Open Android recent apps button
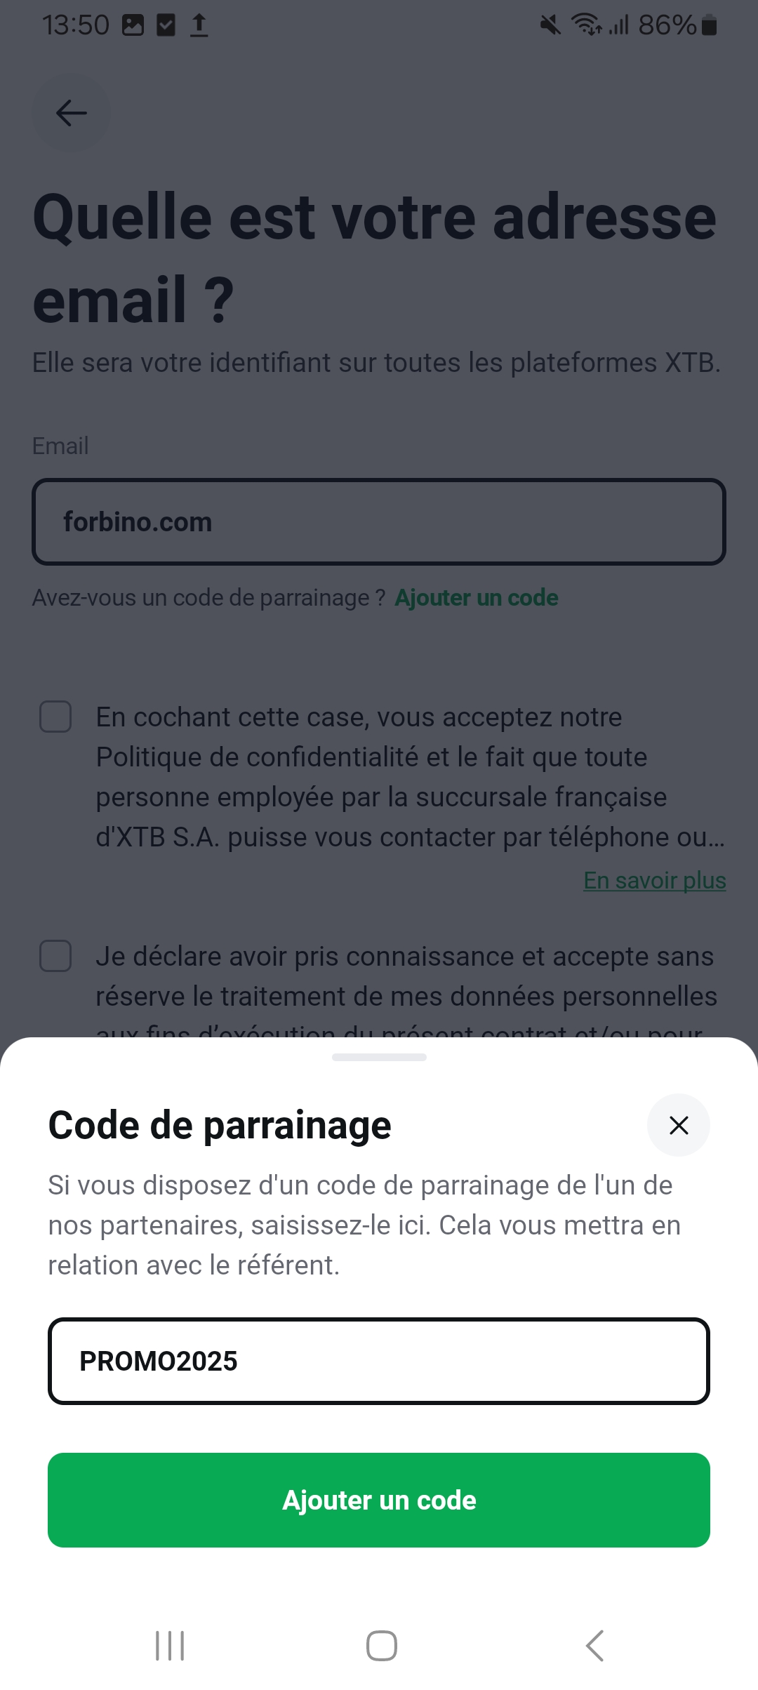The height and width of the screenshot is (1690, 758). 170,1646
